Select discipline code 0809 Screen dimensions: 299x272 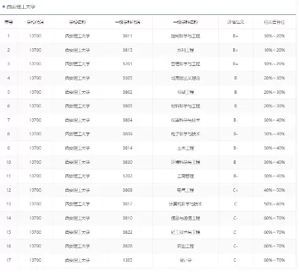128,134
